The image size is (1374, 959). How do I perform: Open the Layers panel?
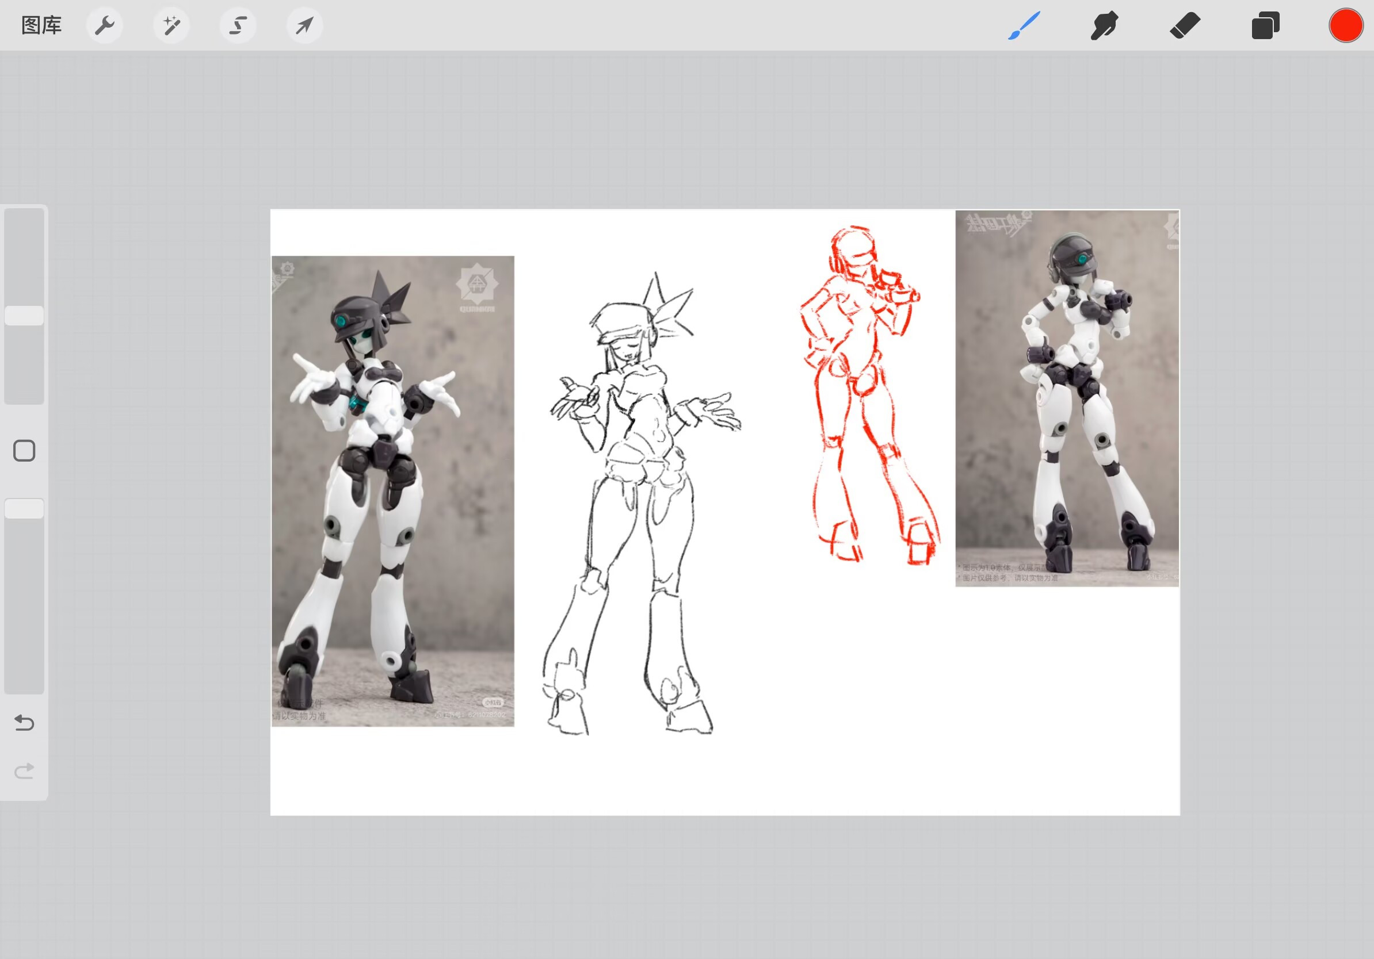click(1265, 26)
